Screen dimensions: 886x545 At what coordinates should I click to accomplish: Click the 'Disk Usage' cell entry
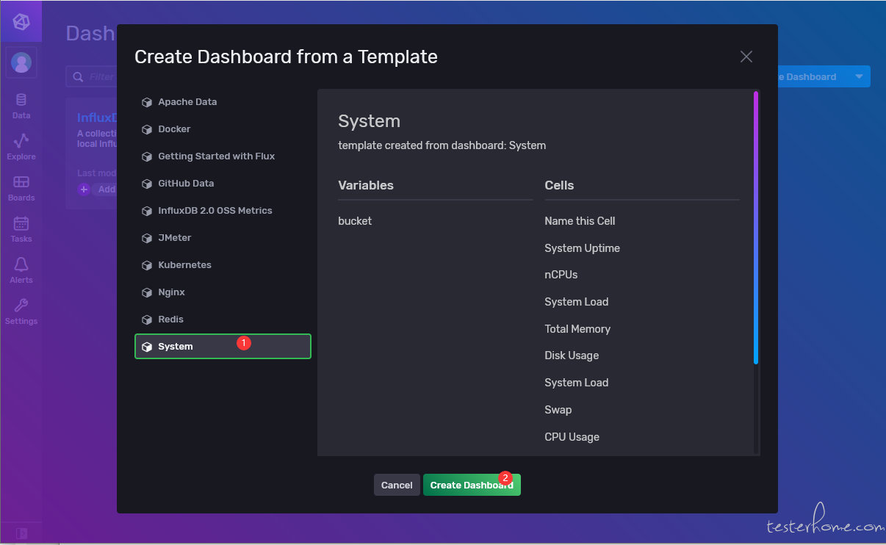coord(572,355)
